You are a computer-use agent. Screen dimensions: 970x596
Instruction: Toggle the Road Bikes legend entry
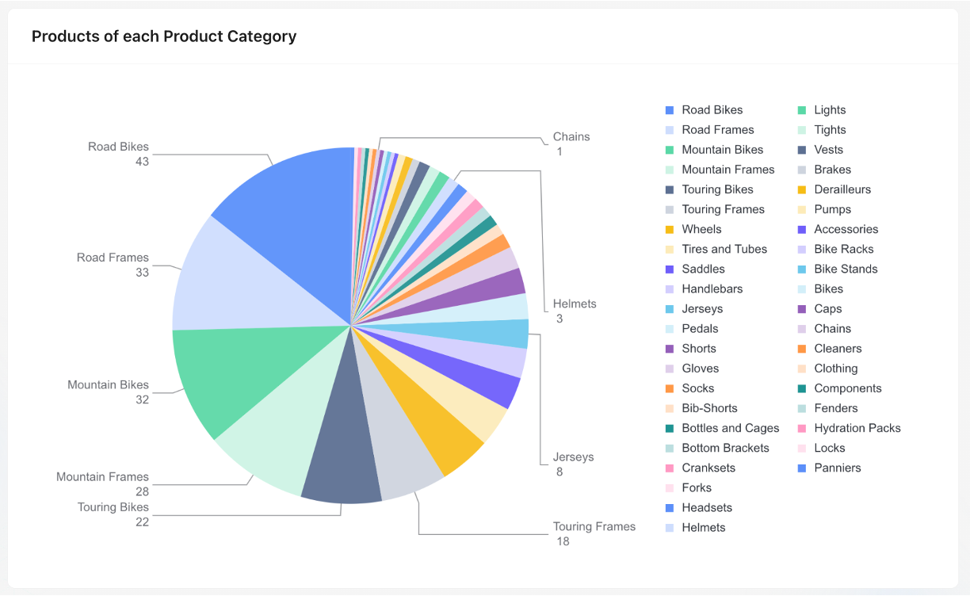coord(712,110)
